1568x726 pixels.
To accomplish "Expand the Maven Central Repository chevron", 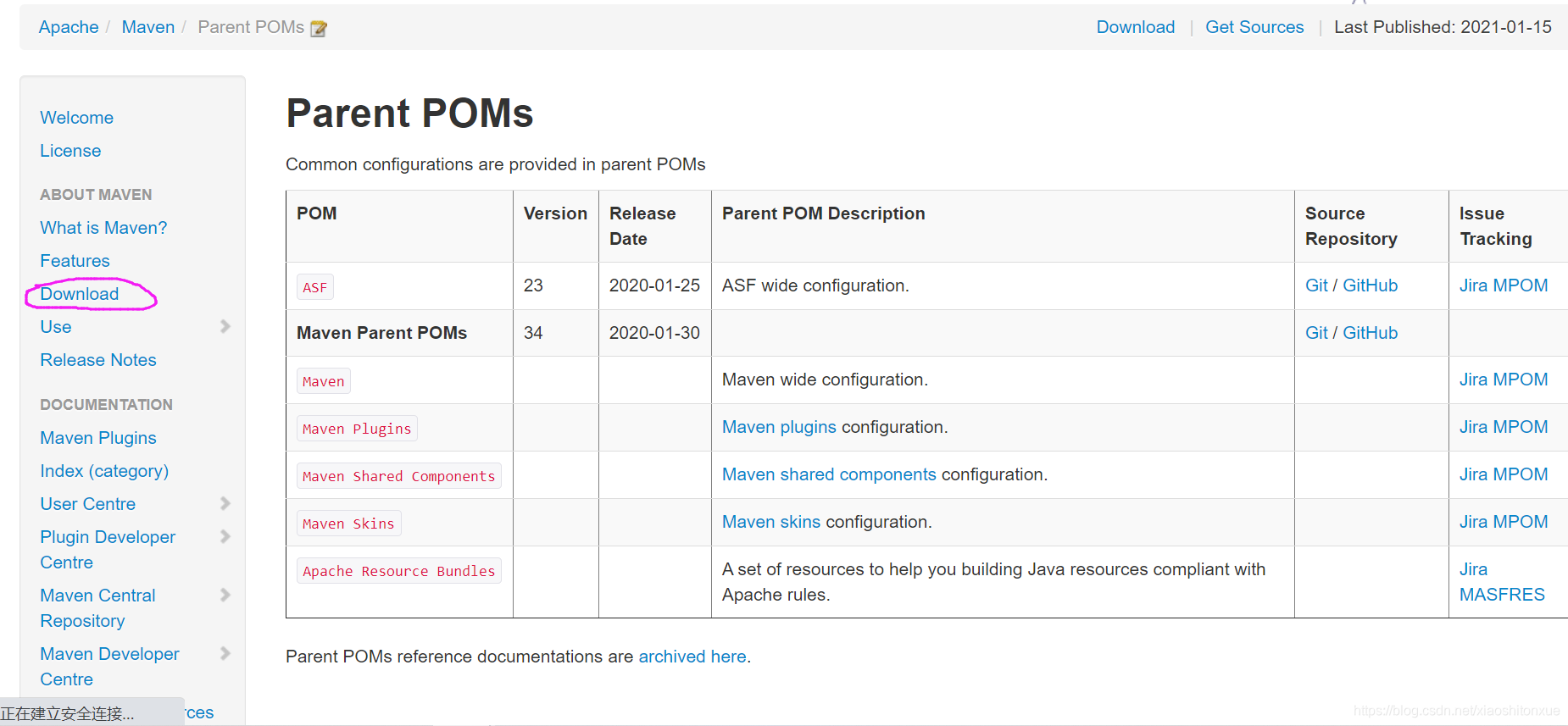I will [x=225, y=595].
